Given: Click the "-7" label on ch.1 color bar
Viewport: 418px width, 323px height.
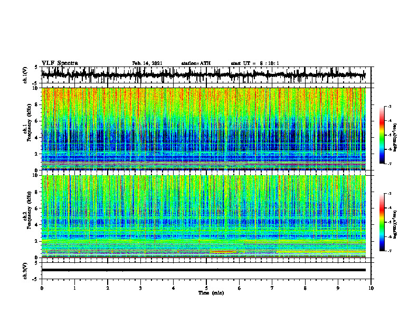Looking at the screenshot, I should 389,164.
